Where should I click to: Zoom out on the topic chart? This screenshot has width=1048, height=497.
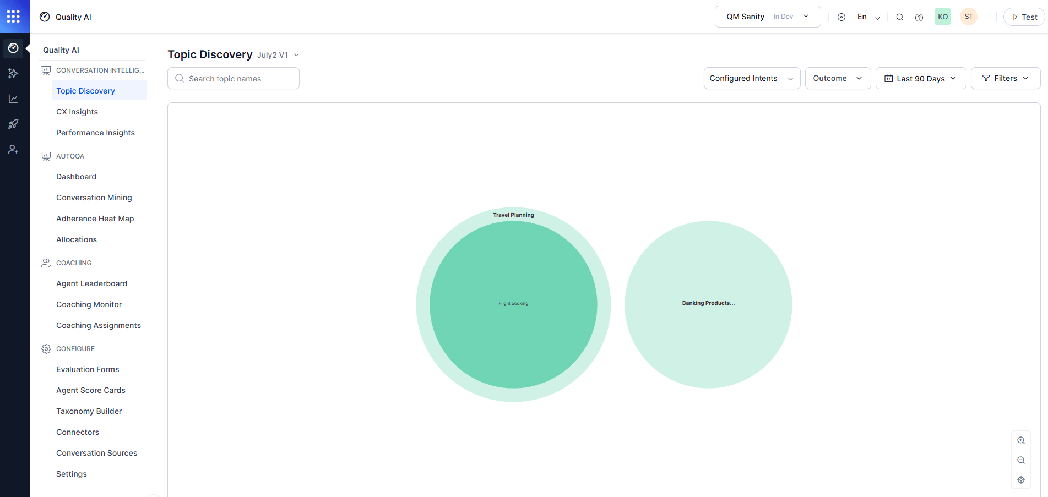(x=1021, y=460)
